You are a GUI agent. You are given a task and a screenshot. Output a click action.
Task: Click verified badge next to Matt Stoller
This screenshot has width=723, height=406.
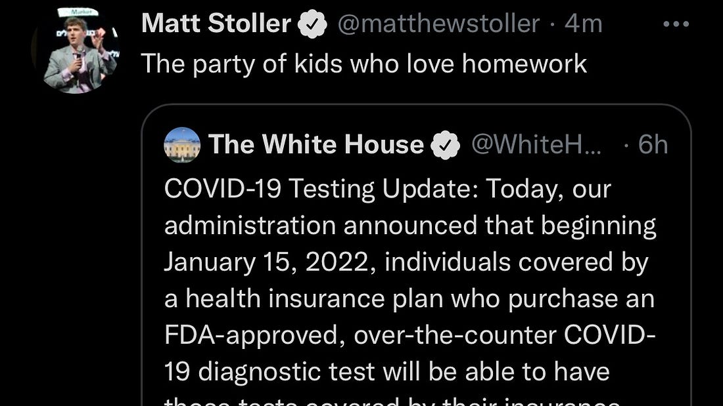point(313,25)
